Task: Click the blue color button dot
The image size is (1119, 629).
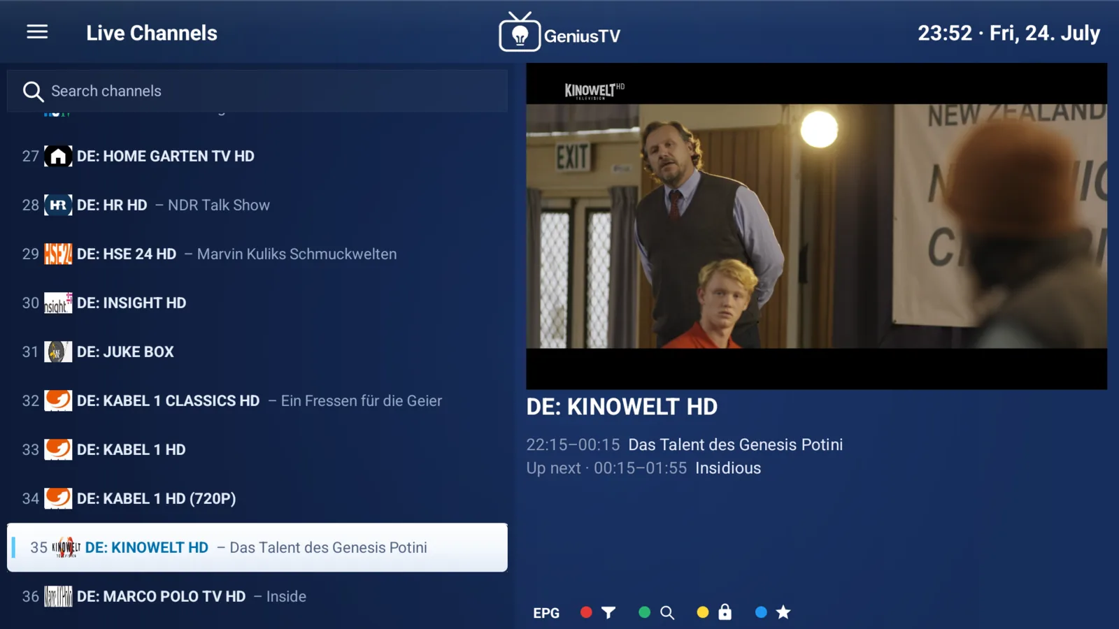Action: point(762,612)
